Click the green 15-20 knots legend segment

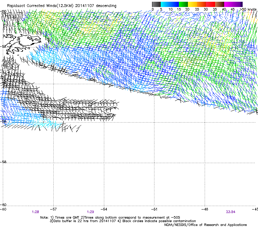[183, 4]
